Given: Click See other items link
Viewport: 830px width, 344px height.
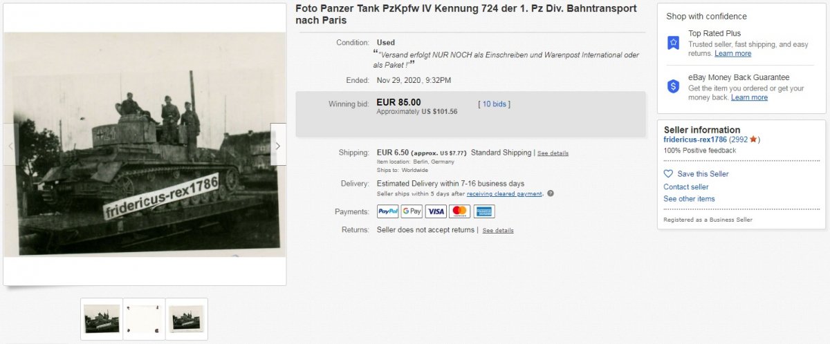Looking at the screenshot, I should 689,199.
